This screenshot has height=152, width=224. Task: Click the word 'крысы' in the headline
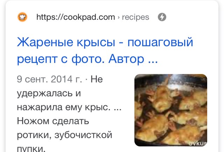point(96,42)
